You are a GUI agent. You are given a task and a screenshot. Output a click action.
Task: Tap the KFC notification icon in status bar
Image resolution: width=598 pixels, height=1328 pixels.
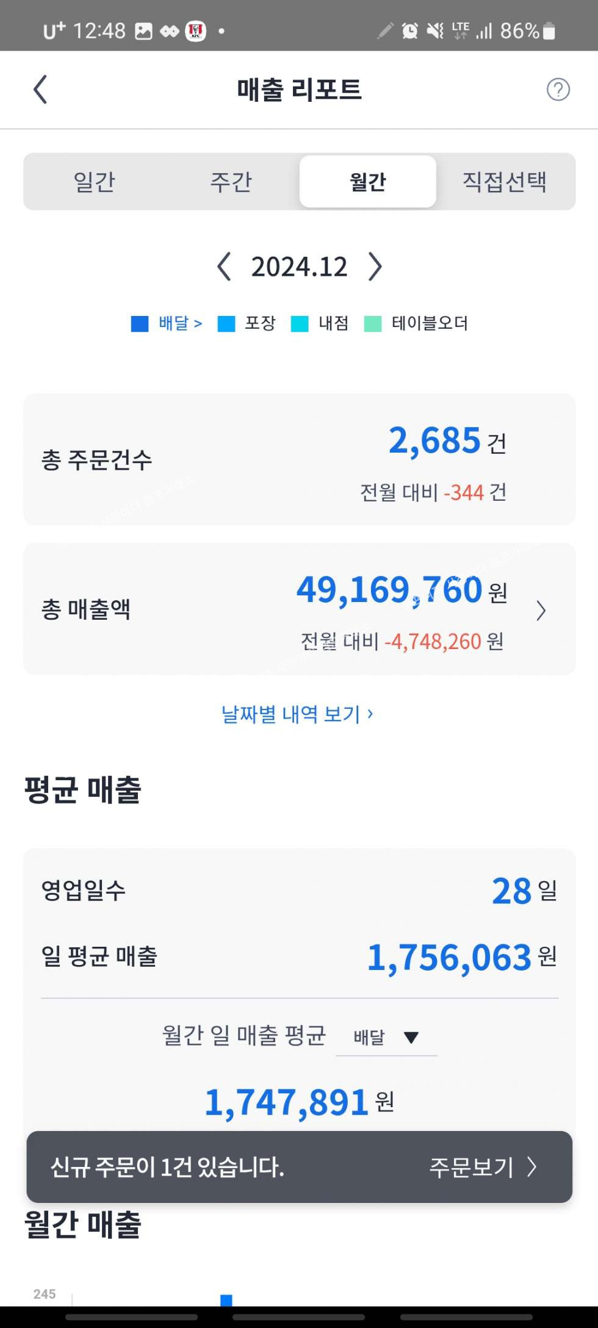pos(196,31)
